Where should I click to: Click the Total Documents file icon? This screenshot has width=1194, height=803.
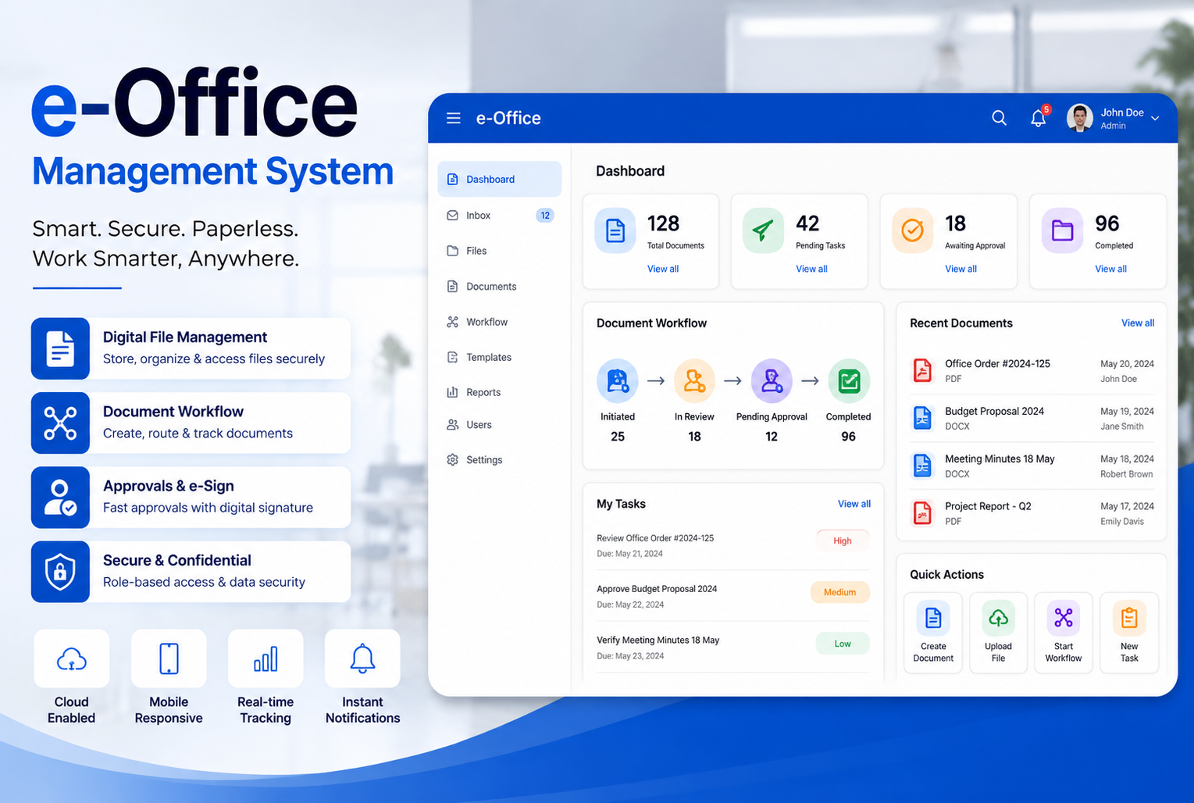coord(615,230)
